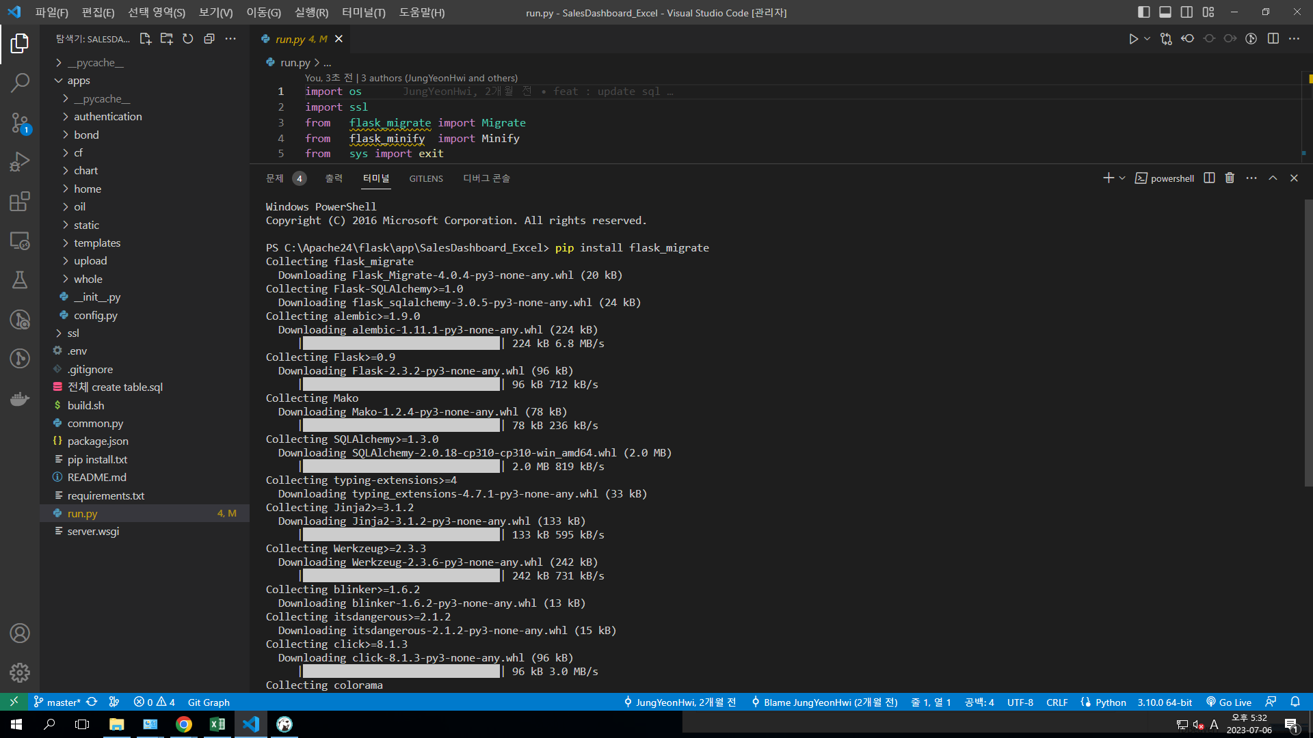Open the 터미널(T) menu
1313x738 pixels.
(x=363, y=12)
